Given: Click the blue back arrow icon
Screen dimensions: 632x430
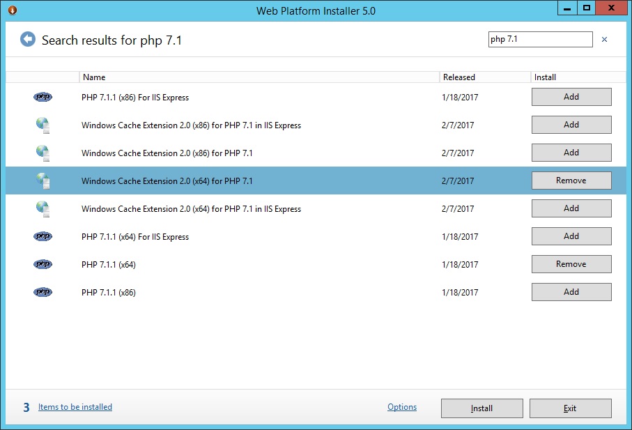Looking at the screenshot, I should coord(28,40).
